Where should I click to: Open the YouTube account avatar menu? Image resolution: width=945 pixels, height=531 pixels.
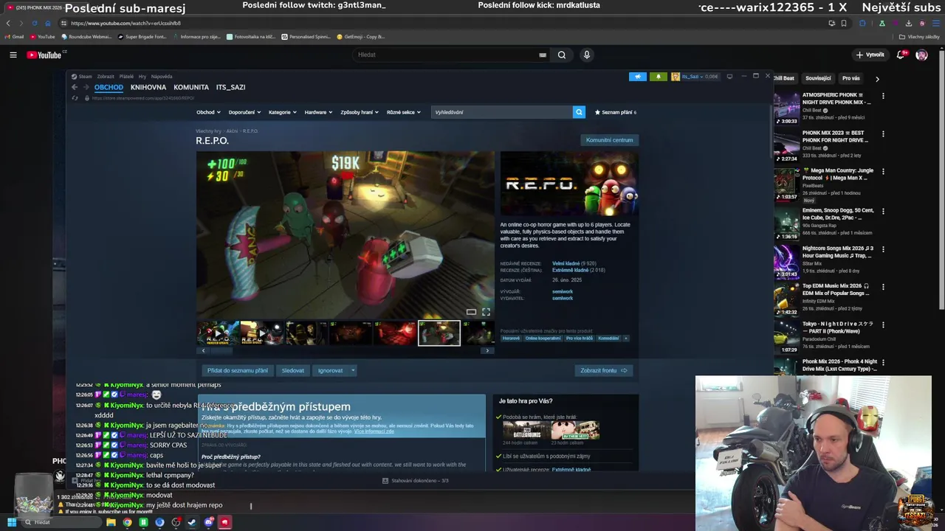tap(921, 55)
